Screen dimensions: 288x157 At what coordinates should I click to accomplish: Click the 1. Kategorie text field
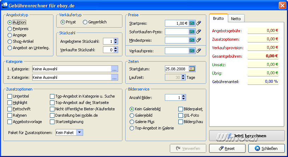tap(72, 69)
